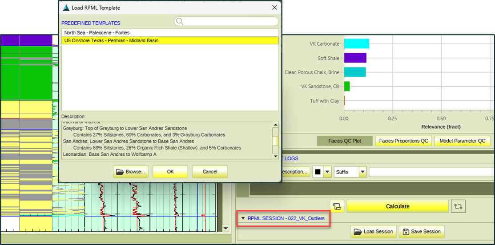Select US Onshore Texas - Permian - Midland Basin template
Screen dimensions: 495x245
pos(170,40)
